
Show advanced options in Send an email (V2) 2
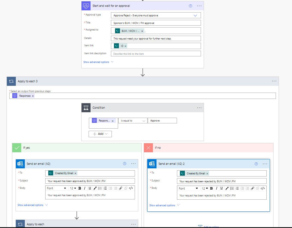pos(164,205)
